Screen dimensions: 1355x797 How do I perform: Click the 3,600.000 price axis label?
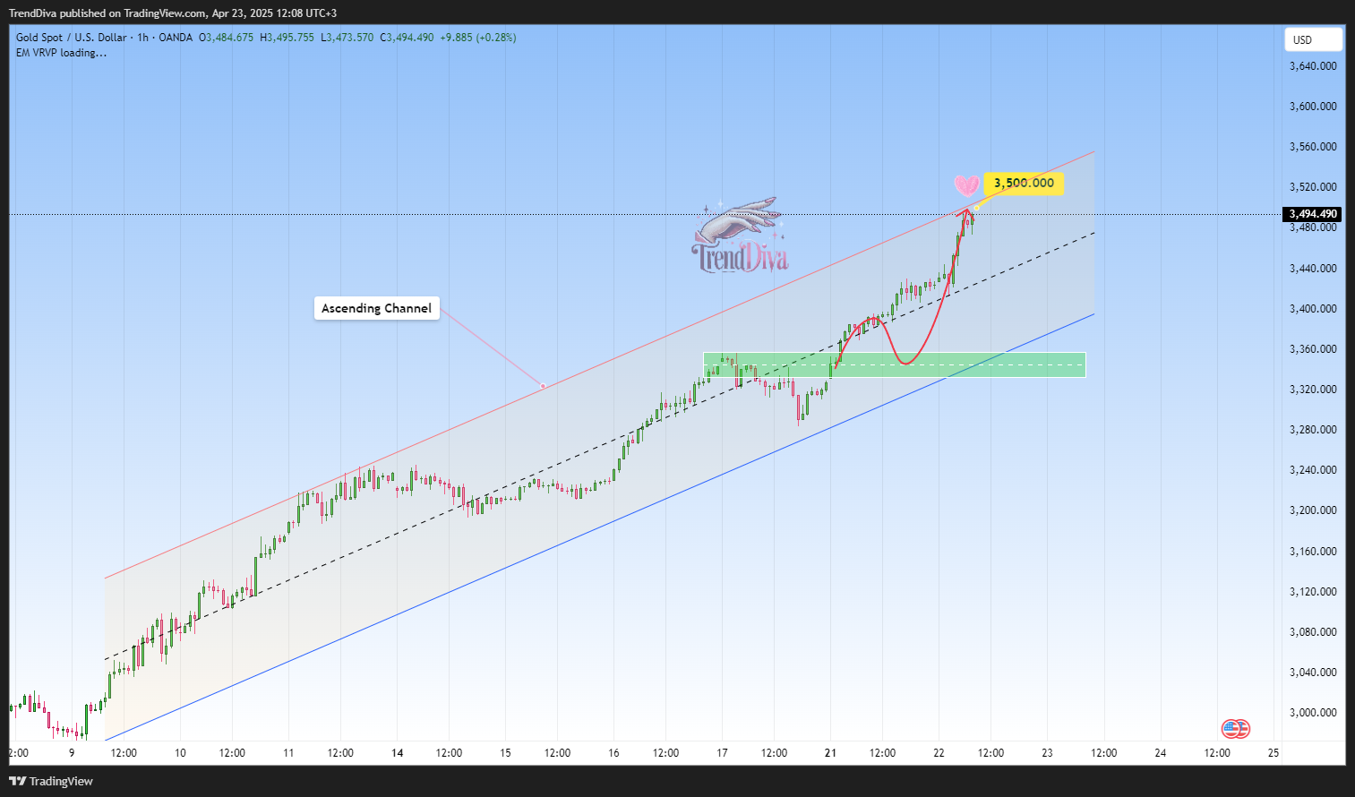(x=1313, y=107)
